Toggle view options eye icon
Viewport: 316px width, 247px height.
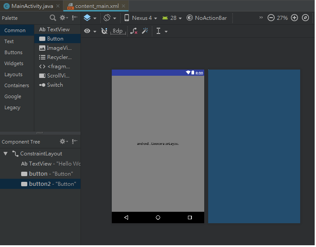89,31
